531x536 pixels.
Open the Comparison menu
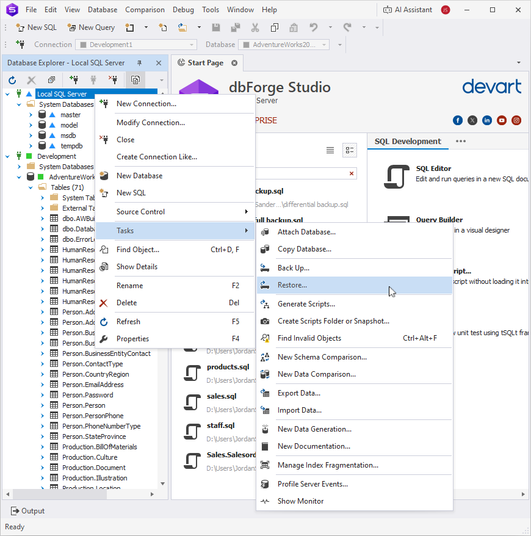point(145,9)
